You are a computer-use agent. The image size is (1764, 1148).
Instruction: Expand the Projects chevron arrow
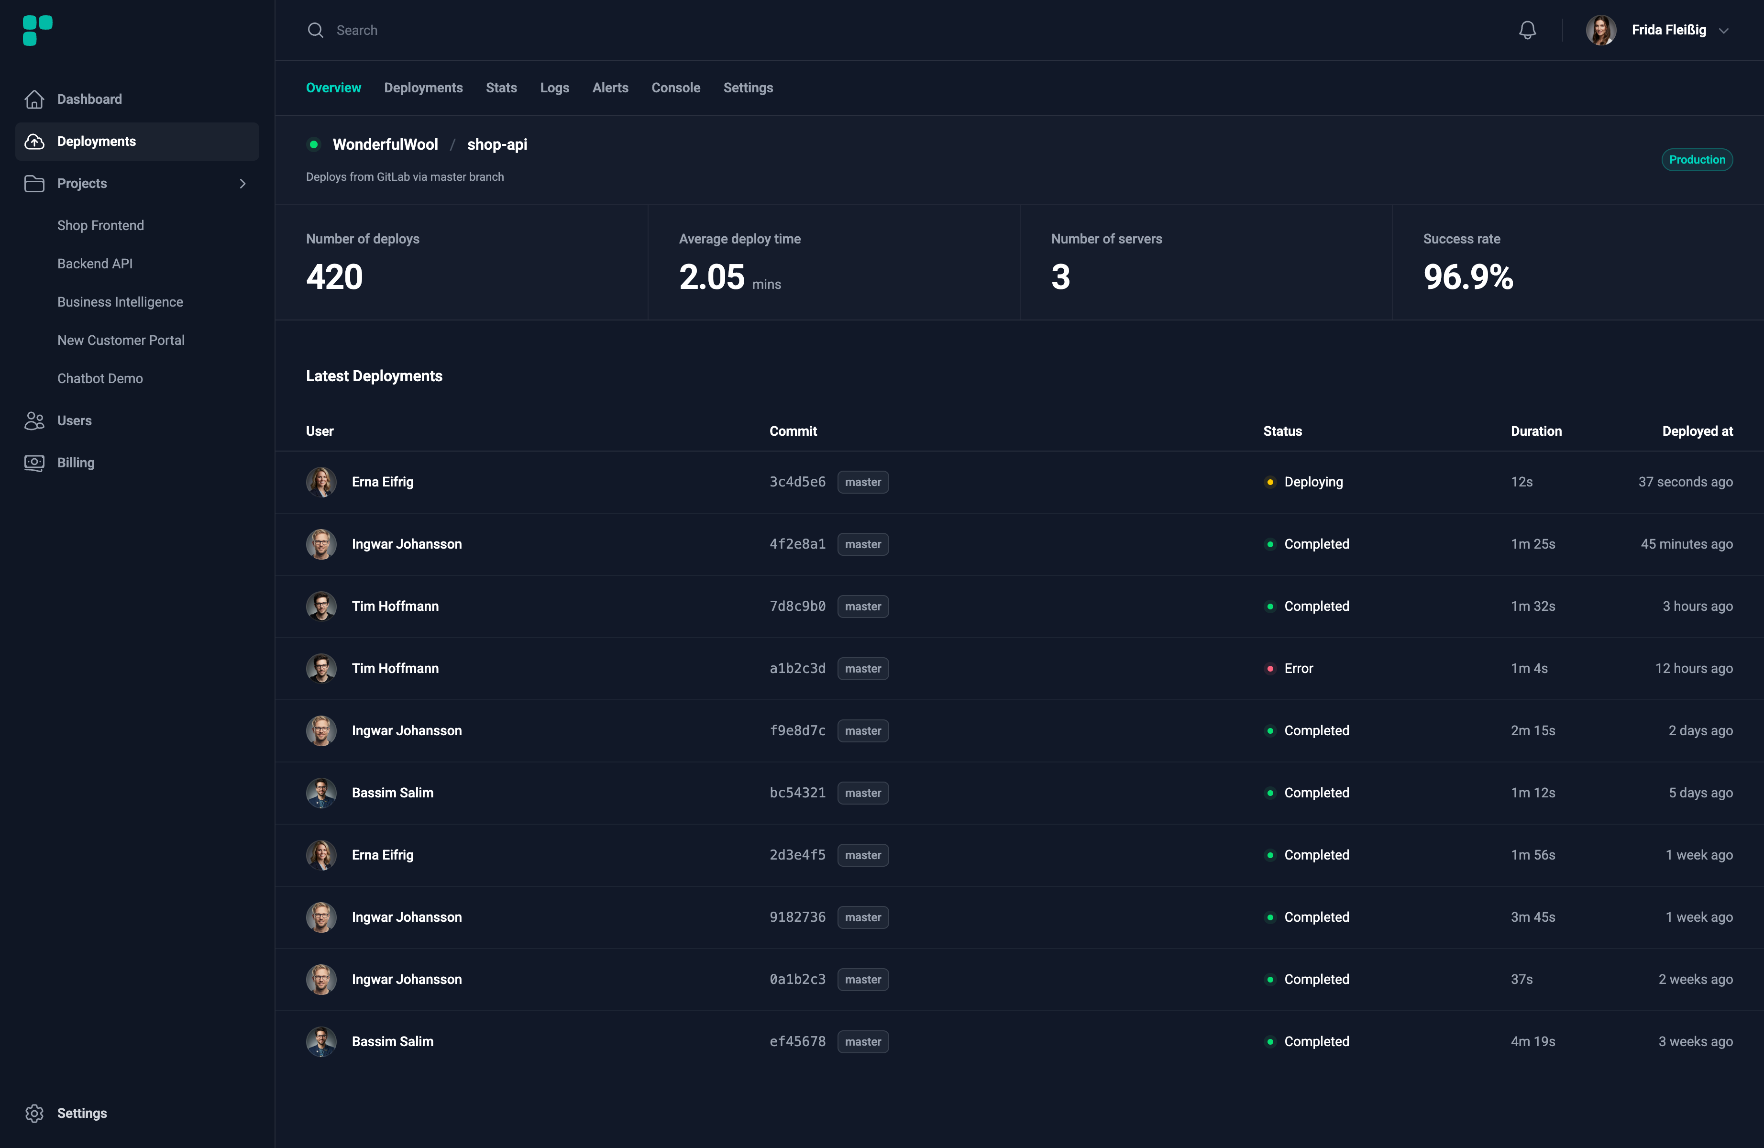243,184
